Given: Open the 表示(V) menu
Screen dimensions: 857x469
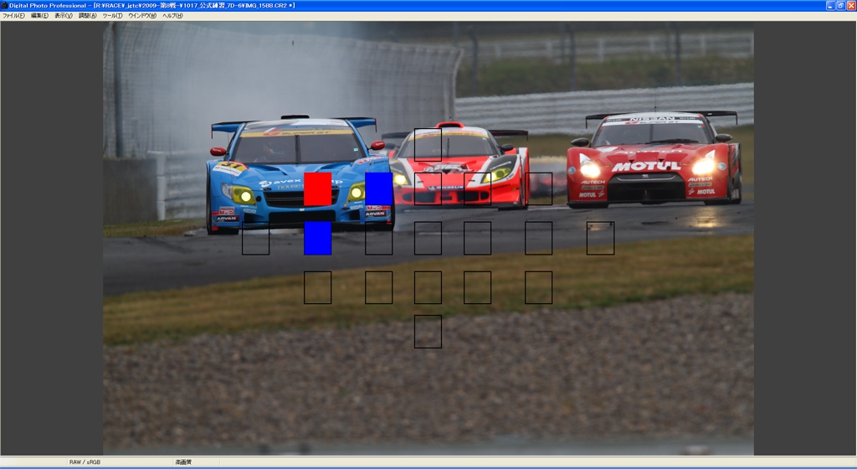Looking at the screenshot, I should 64,16.
